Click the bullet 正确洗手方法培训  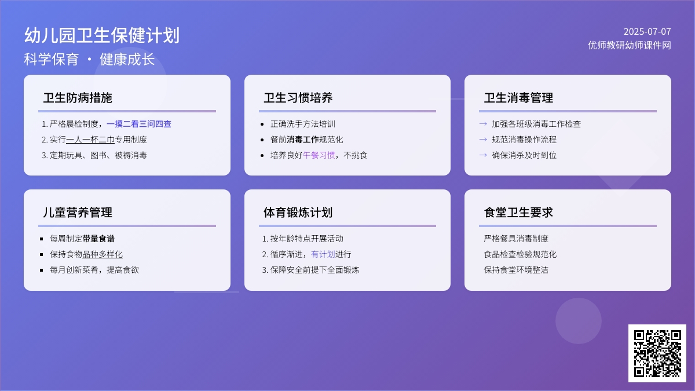303,124
